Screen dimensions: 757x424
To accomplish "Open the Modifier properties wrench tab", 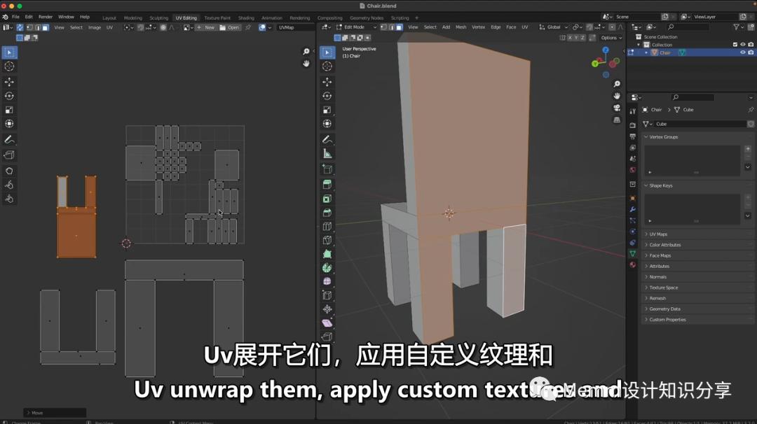I will [x=632, y=209].
